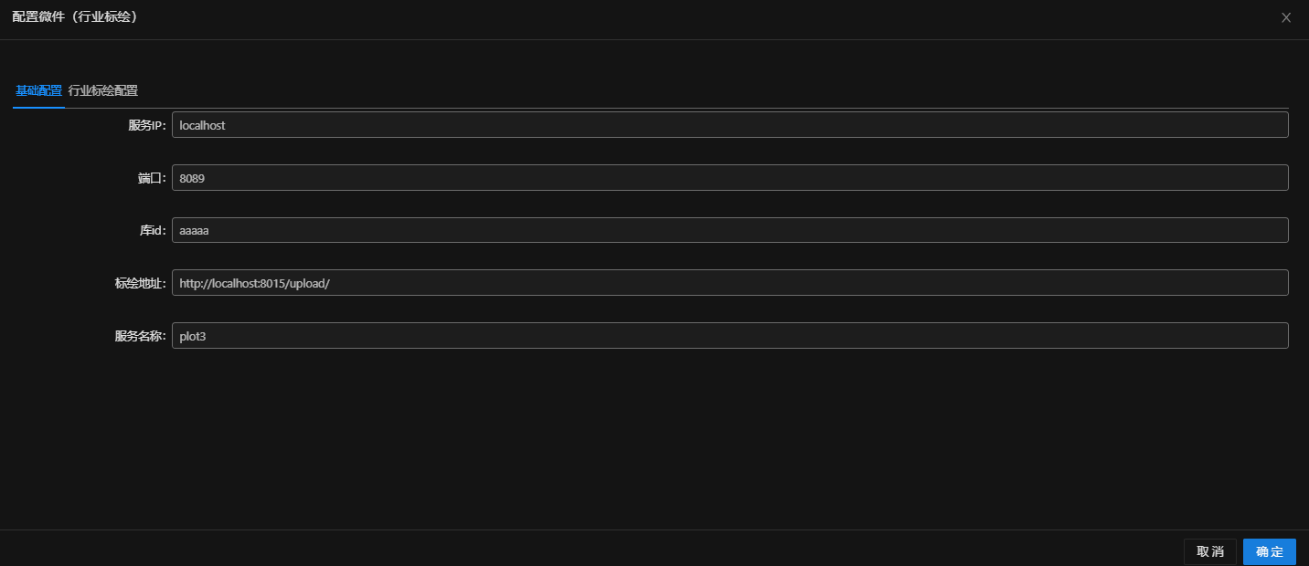
Task: Open the 行业标绘配置 tab
Action: point(103,91)
